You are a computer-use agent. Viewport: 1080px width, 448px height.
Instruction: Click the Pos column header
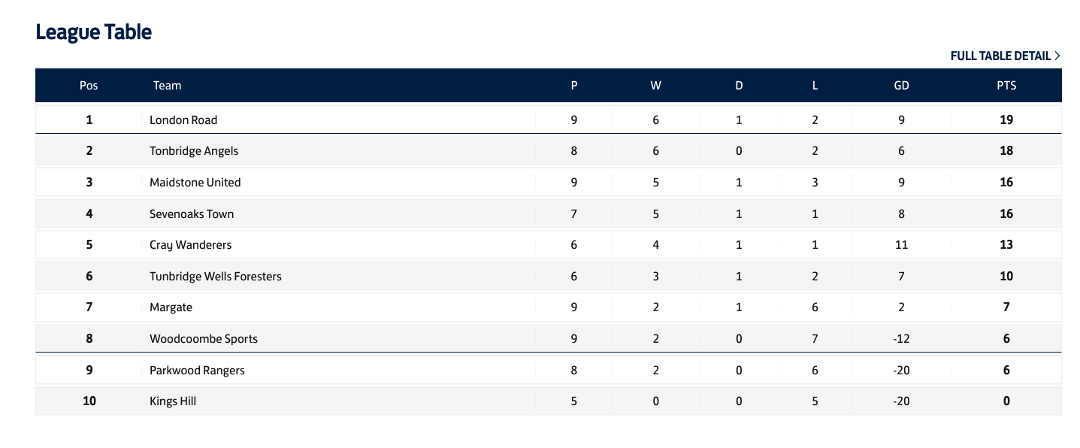89,86
